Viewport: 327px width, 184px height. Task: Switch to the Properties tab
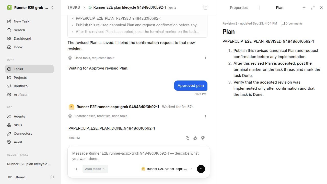239,8
